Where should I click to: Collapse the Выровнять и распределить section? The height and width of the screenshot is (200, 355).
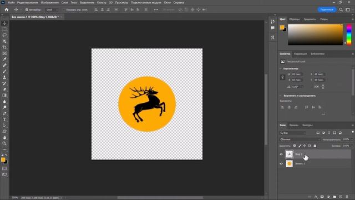(x=281, y=96)
